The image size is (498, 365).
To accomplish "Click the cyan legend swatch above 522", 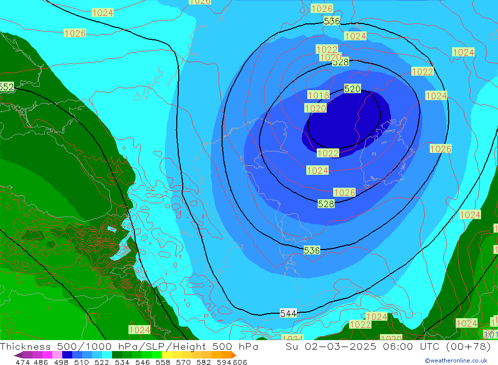I will pyautogui.click(x=107, y=355).
